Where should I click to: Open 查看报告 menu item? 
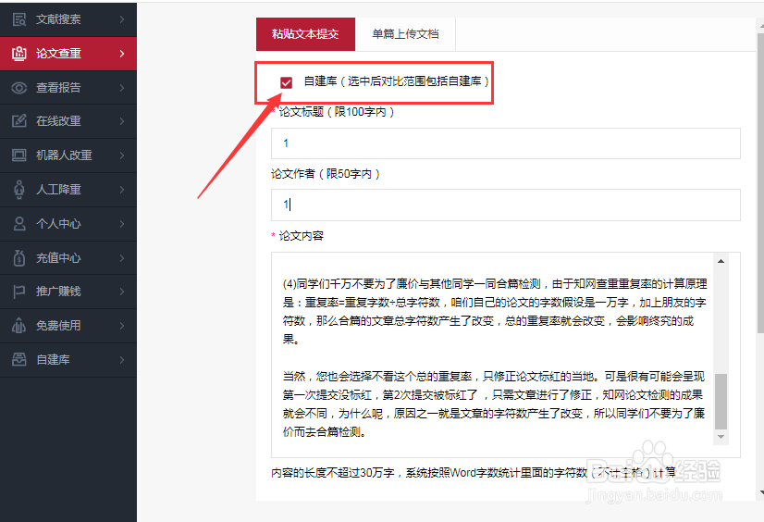click(68, 88)
